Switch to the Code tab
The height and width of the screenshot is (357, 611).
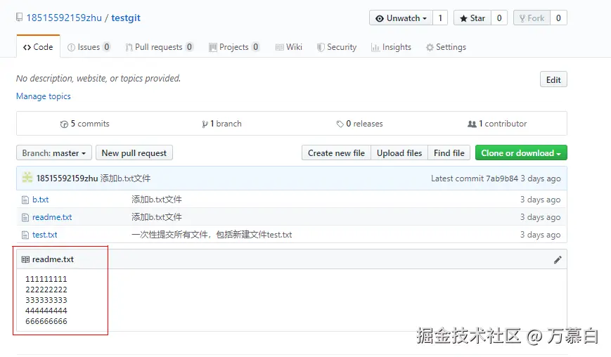pos(38,46)
